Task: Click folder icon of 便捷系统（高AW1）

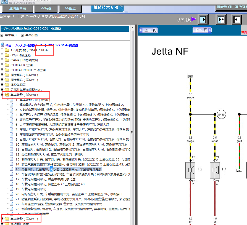Action: [7, 80]
